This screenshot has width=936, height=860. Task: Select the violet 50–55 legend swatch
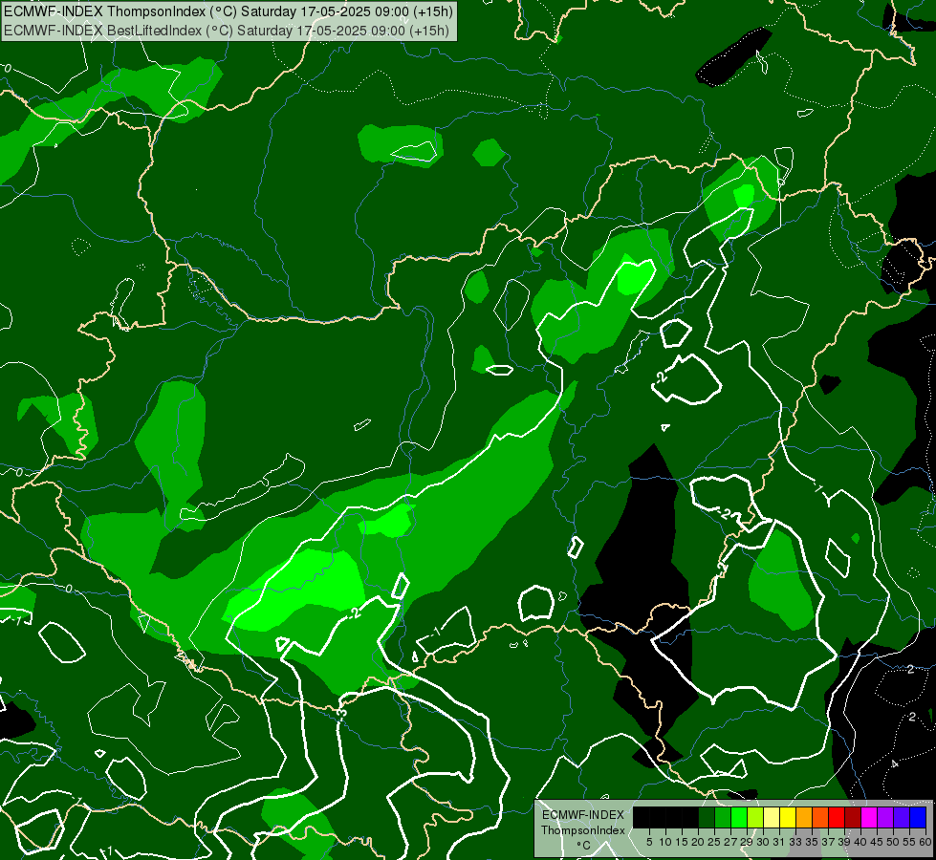point(901,817)
